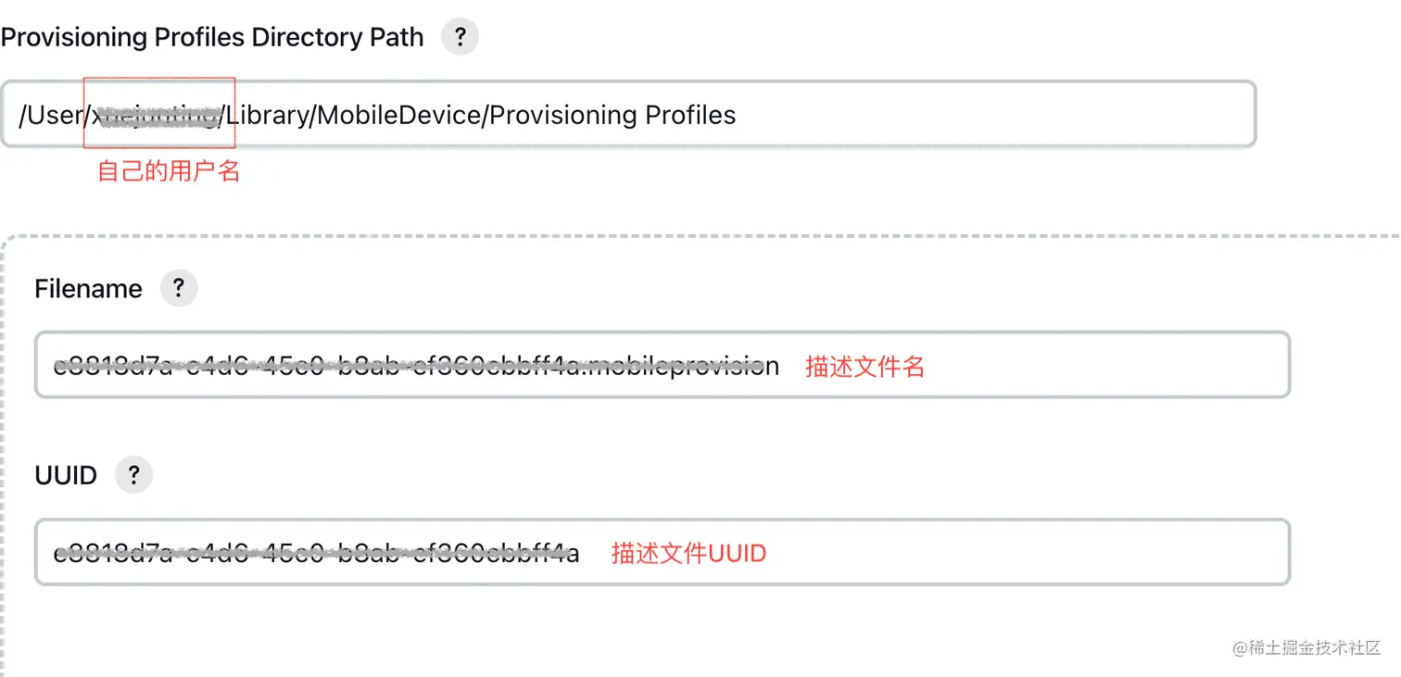The width and height of the screenshot is (1401, 677).
Task: Click the '@稀土掘金技术社区' watermark
Action: (1306, 647)
